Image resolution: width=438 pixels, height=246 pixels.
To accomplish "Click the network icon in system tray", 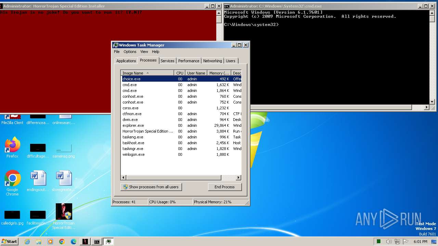I will click(397, 242).
